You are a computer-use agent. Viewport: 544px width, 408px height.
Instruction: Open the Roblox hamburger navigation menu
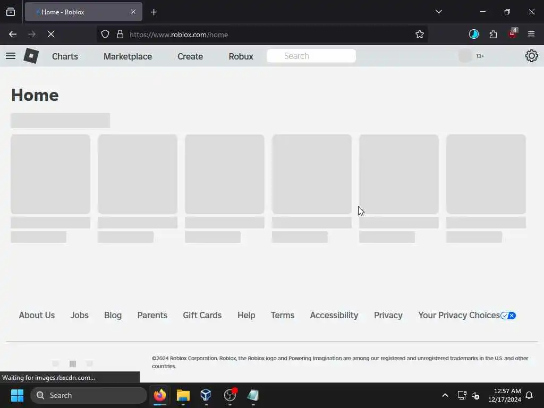11,56
